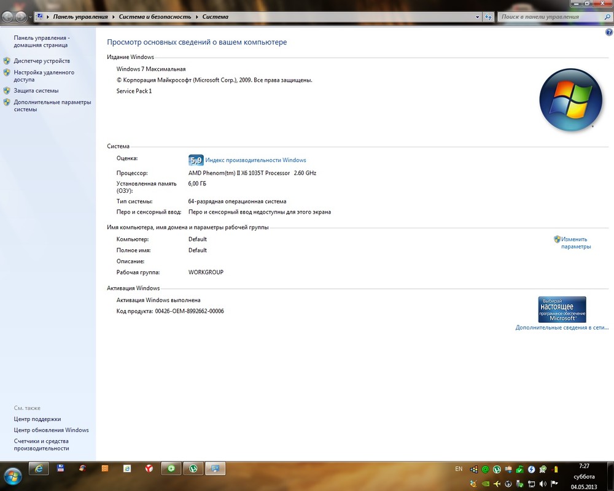Launch Internet Explorer from the taskbar
This screenshot has height=491, width=614.
(38, 468)
